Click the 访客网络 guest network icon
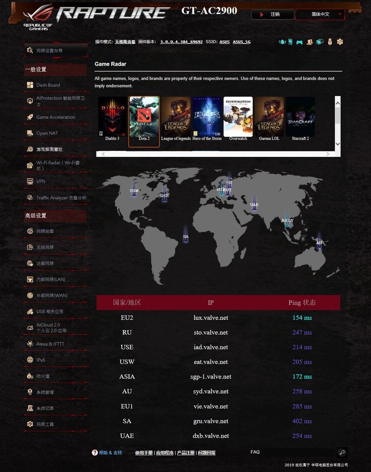Viewport: 371px width, 472px height. [x=30, y=264]
